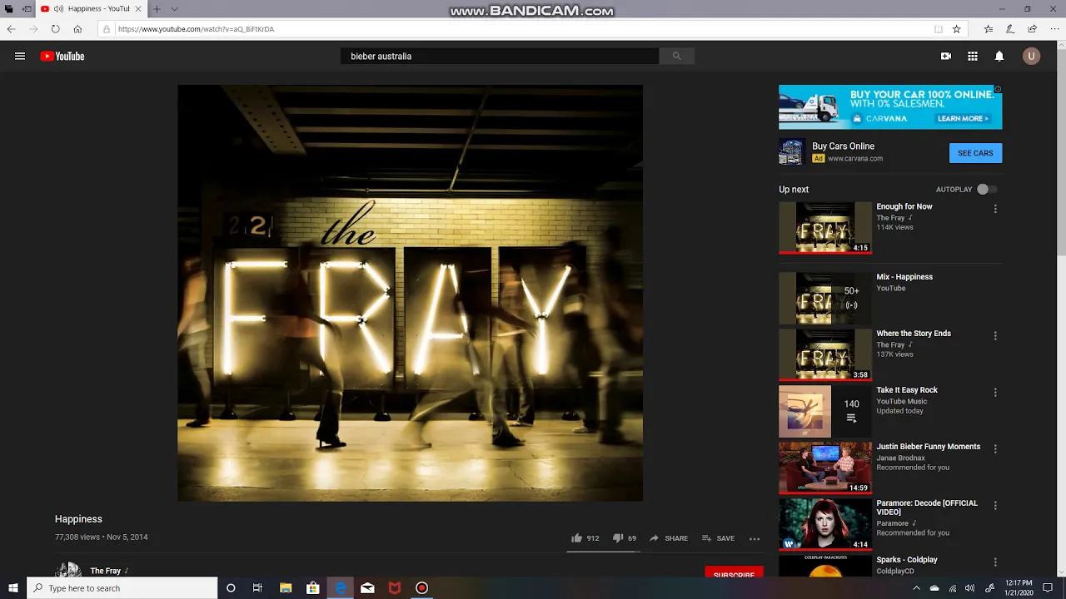Image resolution: width=1066 pixels, height=599 pixels.
Task: Open the volume control in tray
Action: [969, 588]
